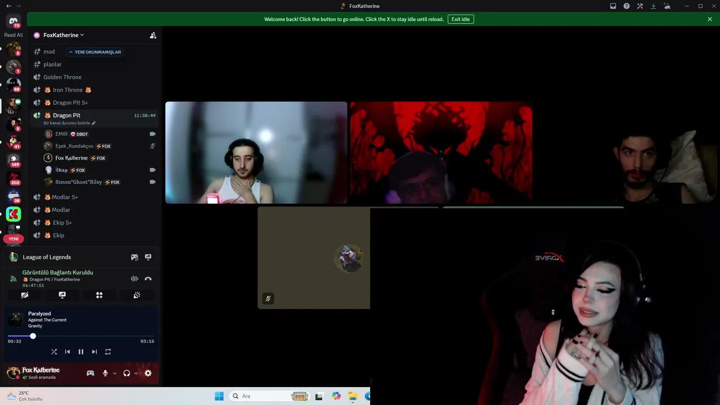Select user Simon"Ghost"Riley in voice list
Screen dimensions: 720x405
(79, 182)
